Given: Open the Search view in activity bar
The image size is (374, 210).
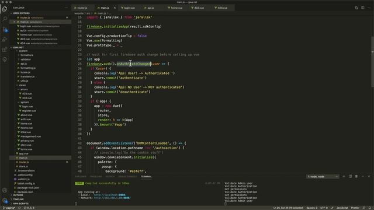Looking at the screenshot, I should [x=5, y=19].
